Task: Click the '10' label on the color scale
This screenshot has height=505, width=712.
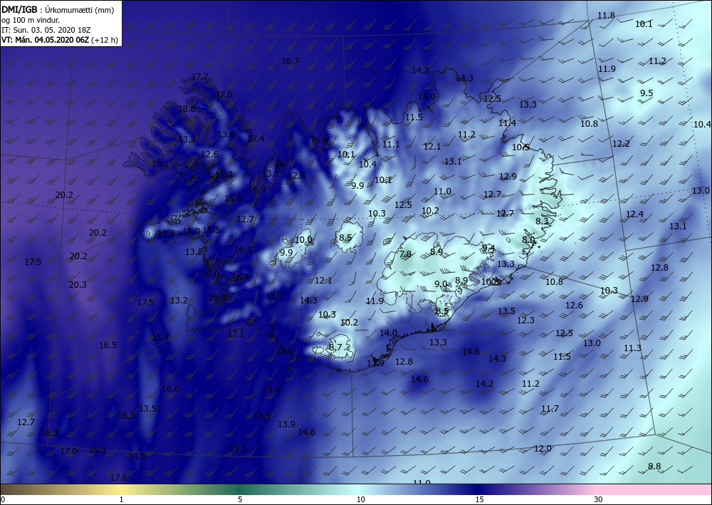Action: pos(360,499)
